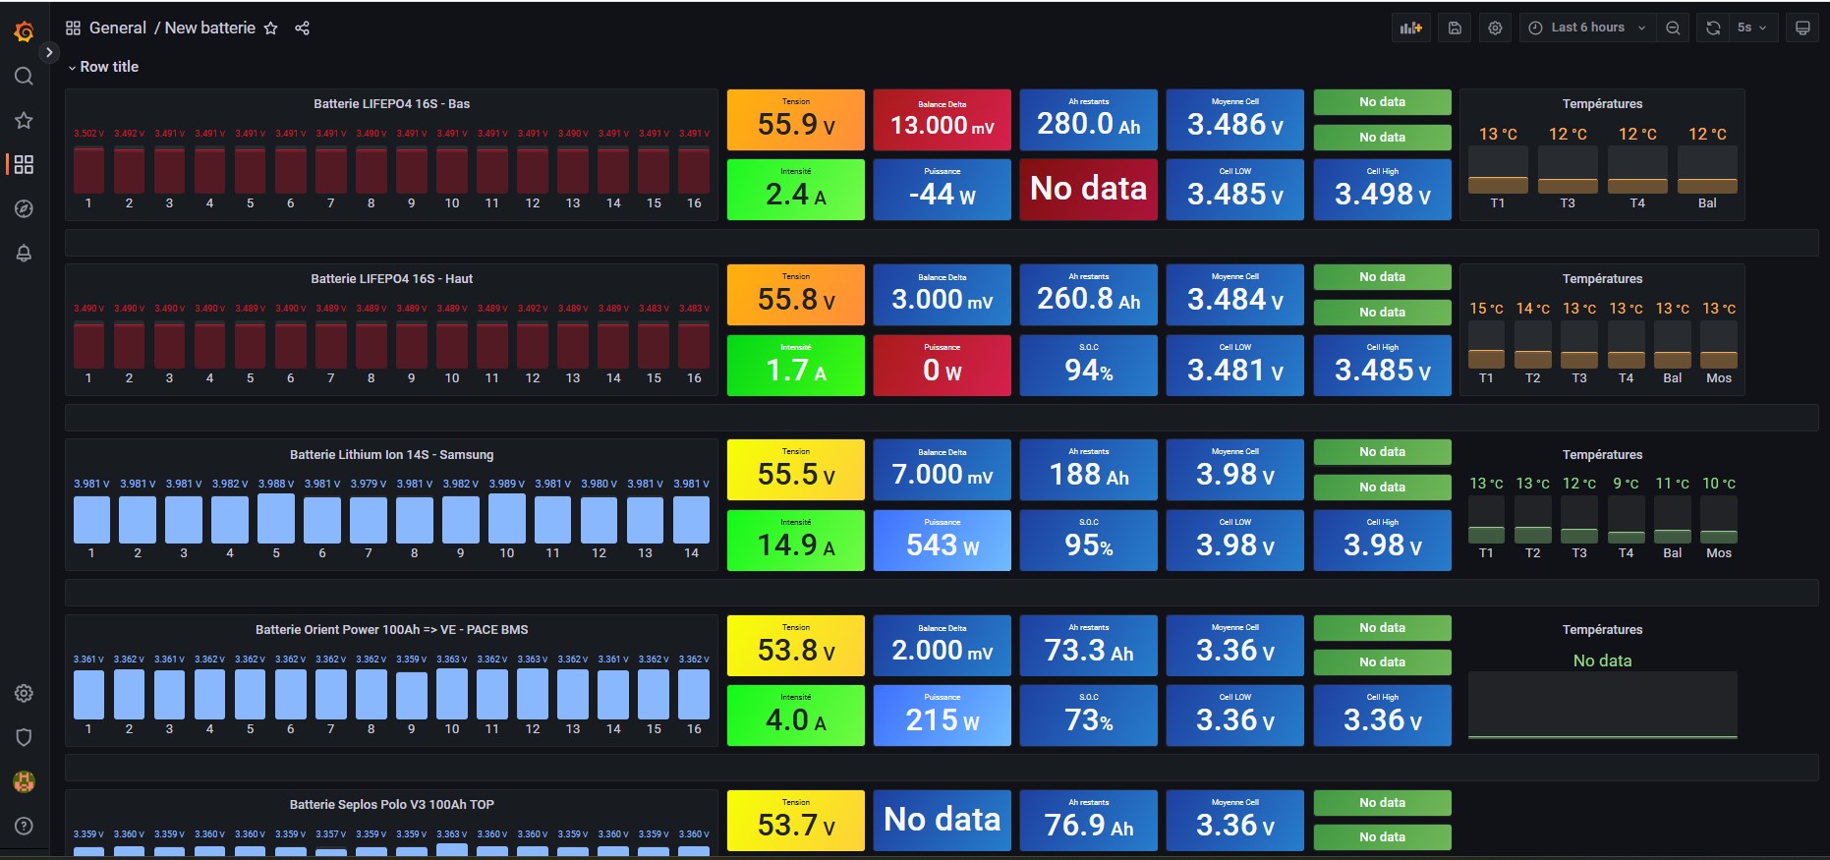This screenshot has width=1830, height=860.
Task: Open dashboard settings gear
Action: click(x=1495, y=29)
